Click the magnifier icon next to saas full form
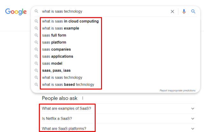This screenshot has height=132, width=204. pos(36,35)
